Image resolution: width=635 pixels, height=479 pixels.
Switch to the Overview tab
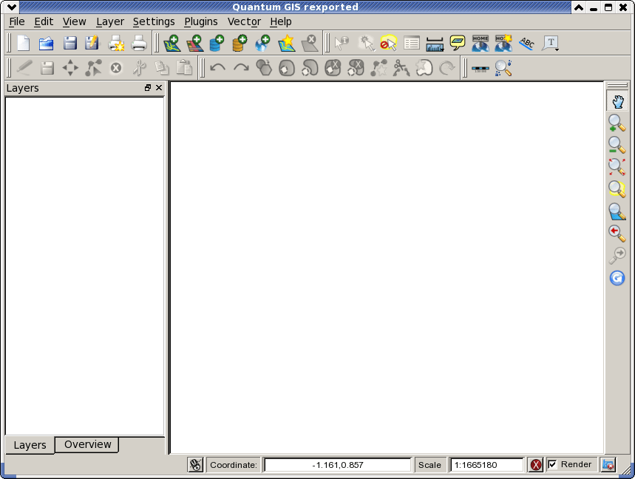pos(87,444)
